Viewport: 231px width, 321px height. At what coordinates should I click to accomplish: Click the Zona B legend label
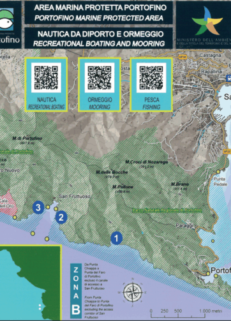(76, 290)
